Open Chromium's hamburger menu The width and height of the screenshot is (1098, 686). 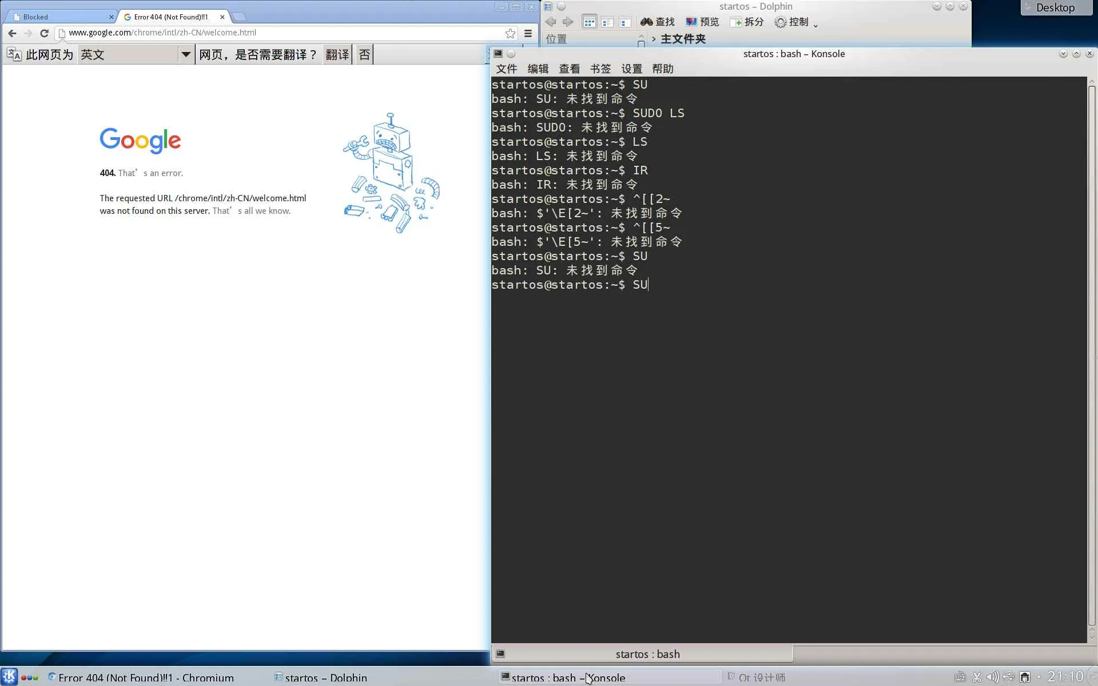point(528,33)
